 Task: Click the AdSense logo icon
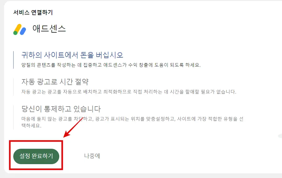[20, 30]
